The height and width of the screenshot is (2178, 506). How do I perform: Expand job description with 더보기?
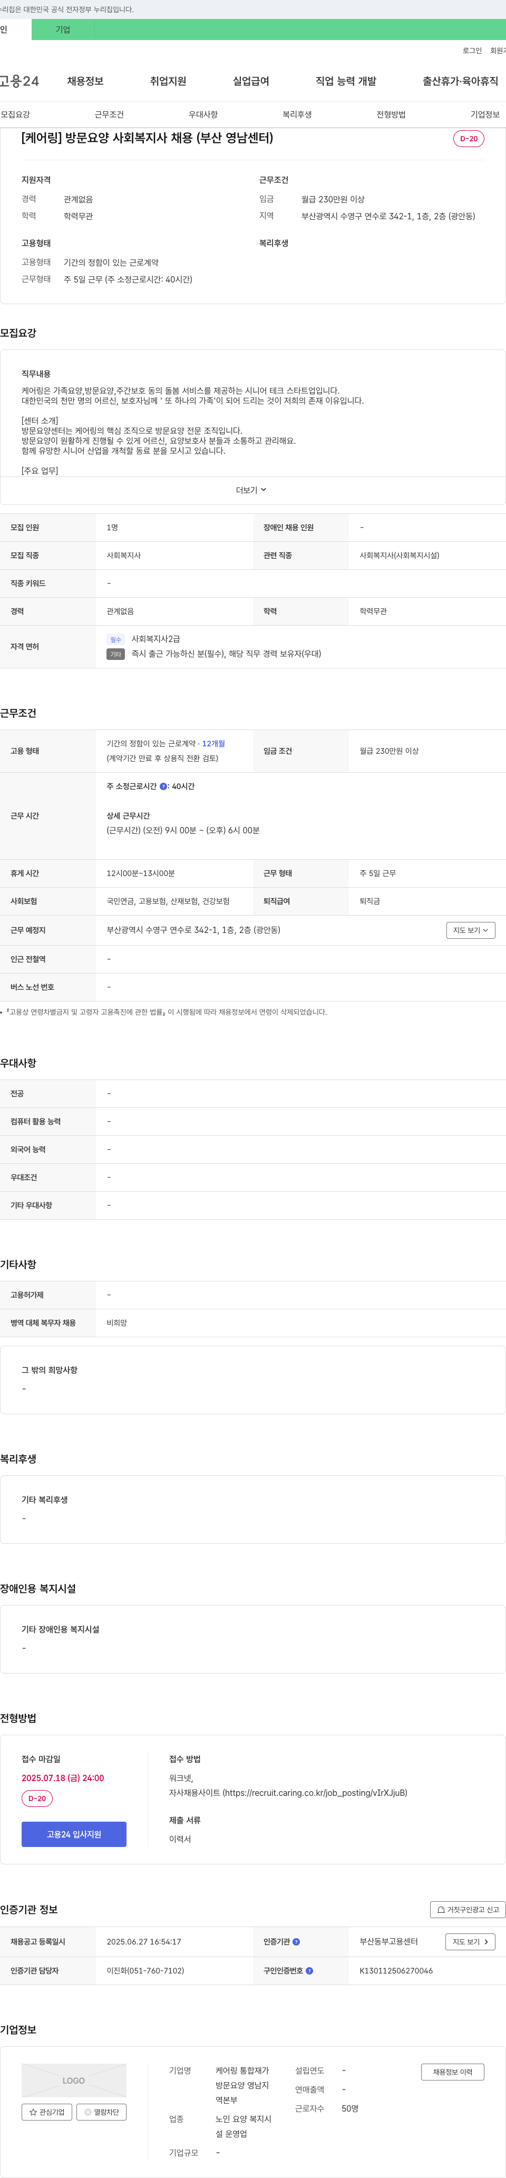click(251, 490)
